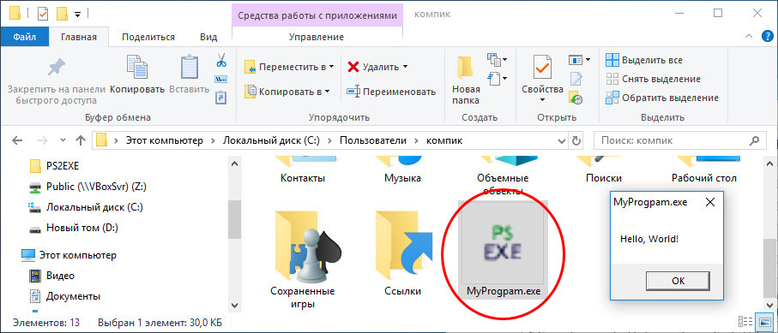Open Документы in the navigation pane
This screenshot has height=333, width=778.
click(73, 296)
